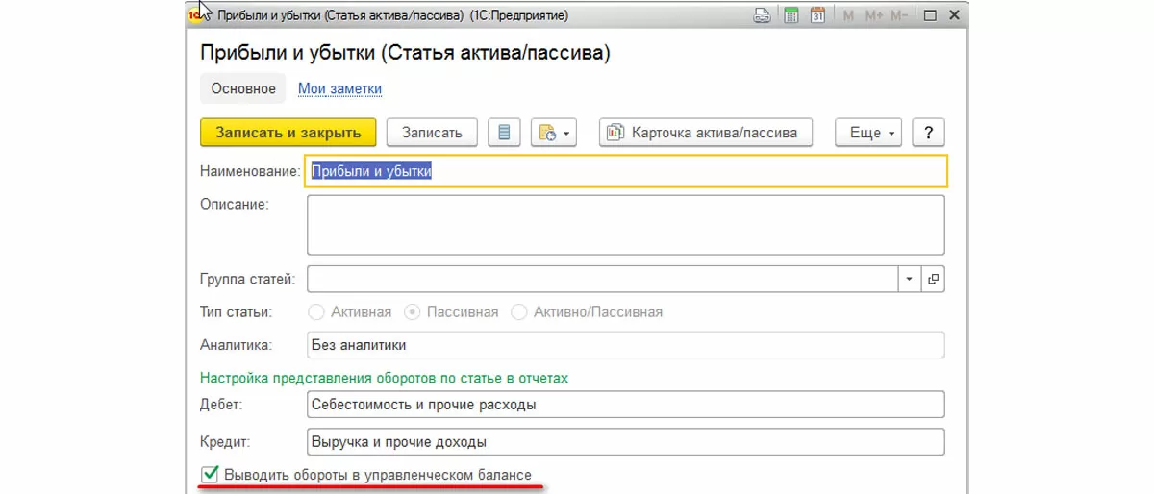The image size is (1154, 494).
Task: Click the Записать button
Action: (x=432, y=133)
